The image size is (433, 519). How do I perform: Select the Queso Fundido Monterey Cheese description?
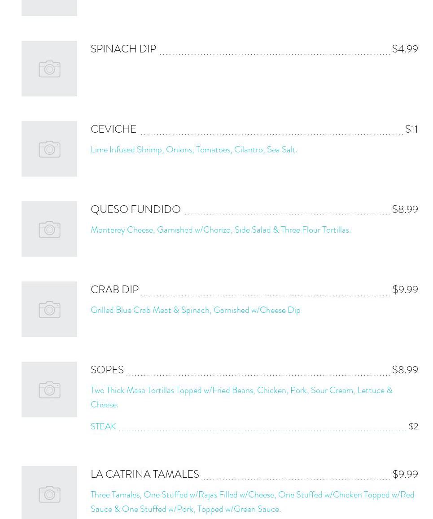pyautogui.click(x=220, y=230)
